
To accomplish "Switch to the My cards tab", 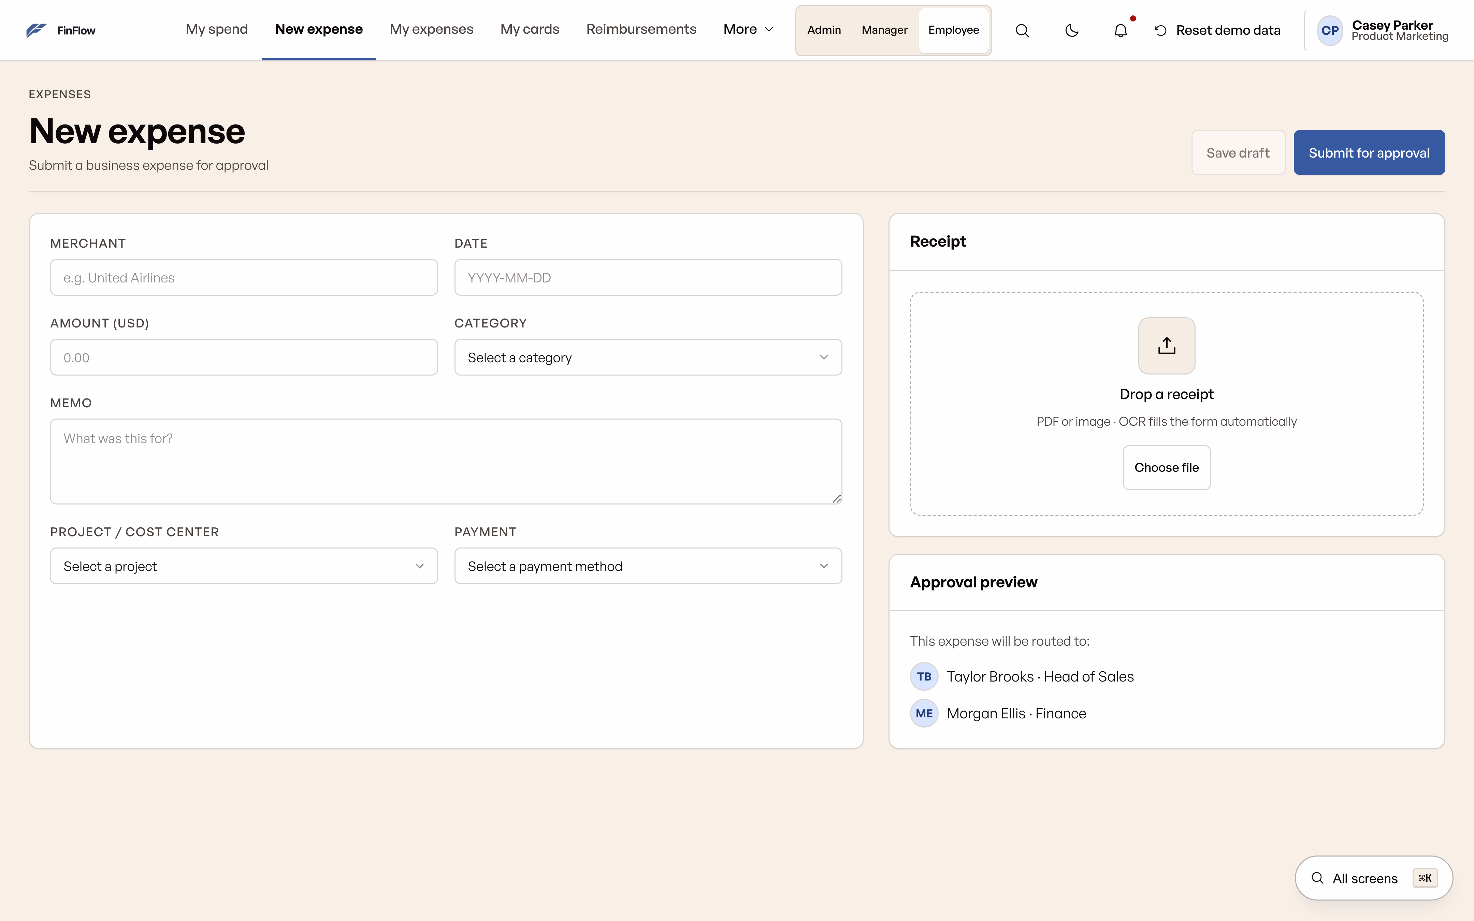I will click(x=530, y=30).
